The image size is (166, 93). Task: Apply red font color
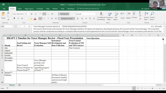pos(35,19)
